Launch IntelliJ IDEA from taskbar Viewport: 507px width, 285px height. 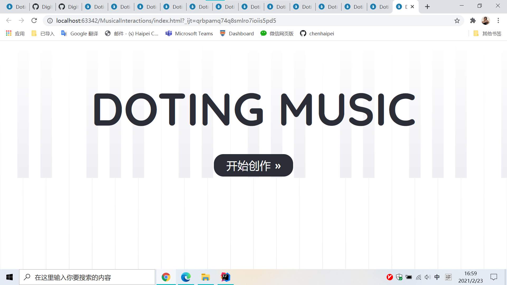pos(226,277)
